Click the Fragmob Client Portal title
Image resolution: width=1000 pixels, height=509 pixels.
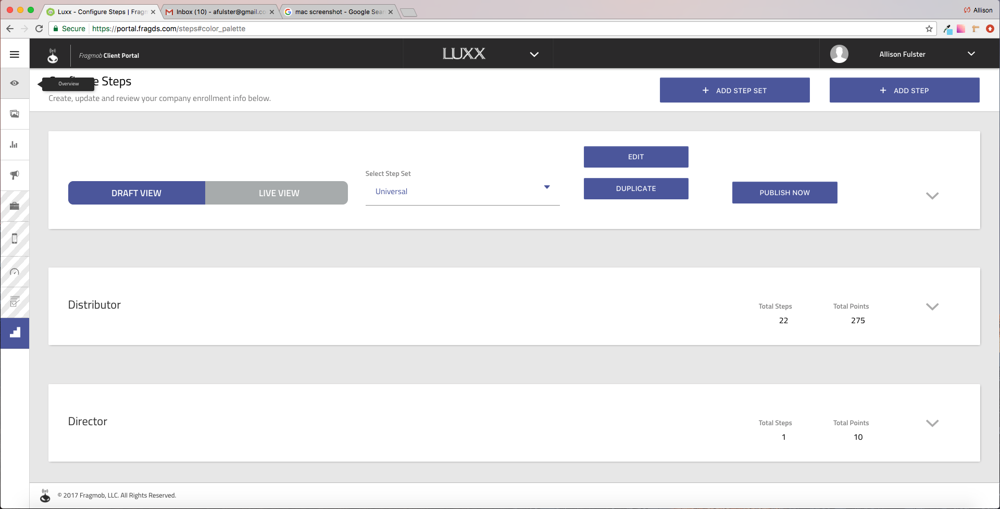(109, 56)
